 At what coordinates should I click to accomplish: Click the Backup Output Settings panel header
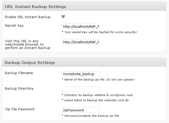84,62
